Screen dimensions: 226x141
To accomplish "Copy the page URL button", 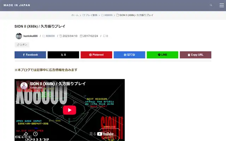I will click(195, 55).
